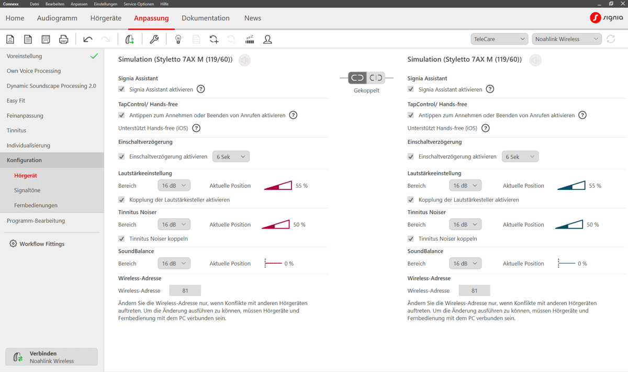Image resolution: width=628 pixels, height=372 pixels.
Task: Click the refresh icon beside Noahlink Wireless dropdown
Action: click(x=611, y=39)
